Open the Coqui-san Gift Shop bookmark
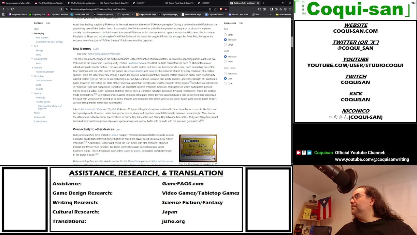Viewport: 417px width, 235px height. [x=146, y=14]
